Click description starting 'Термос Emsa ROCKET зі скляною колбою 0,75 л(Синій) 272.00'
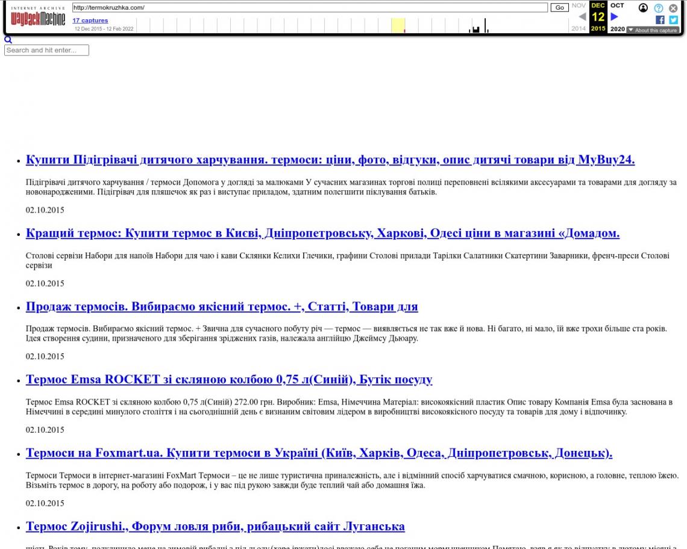 click(349, 407)
